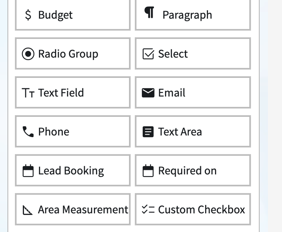
Task: Click the checked box icon beside Select
Action: click(x=148, y=54)
